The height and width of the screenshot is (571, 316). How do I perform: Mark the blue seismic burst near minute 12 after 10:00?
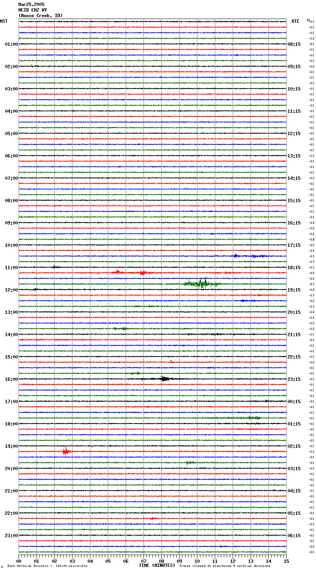coord(235,256)
